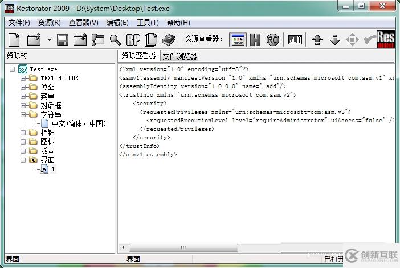Click the Save As folder icon

(80, 40)
